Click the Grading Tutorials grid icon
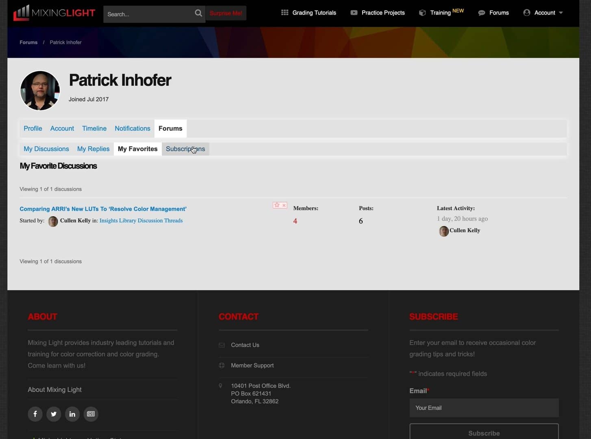 (285, 13)
